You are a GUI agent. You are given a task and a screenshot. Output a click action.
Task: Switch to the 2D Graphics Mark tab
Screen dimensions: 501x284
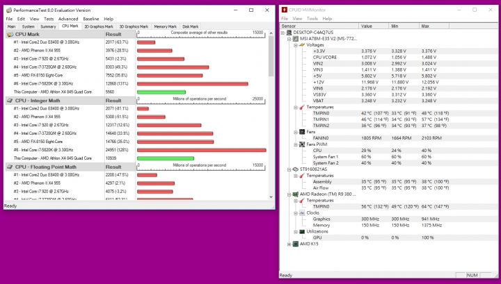click(99, 26)
